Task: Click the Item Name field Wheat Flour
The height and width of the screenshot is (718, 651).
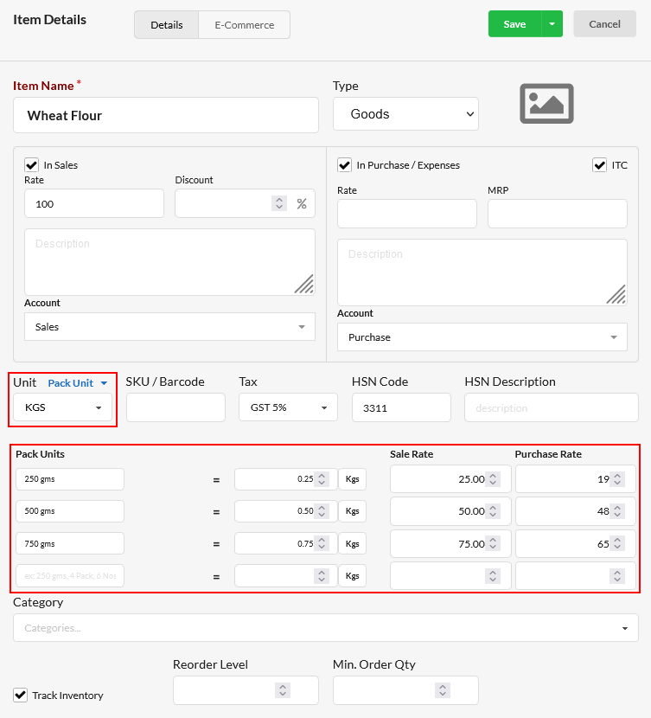Action: coord(166,115)
